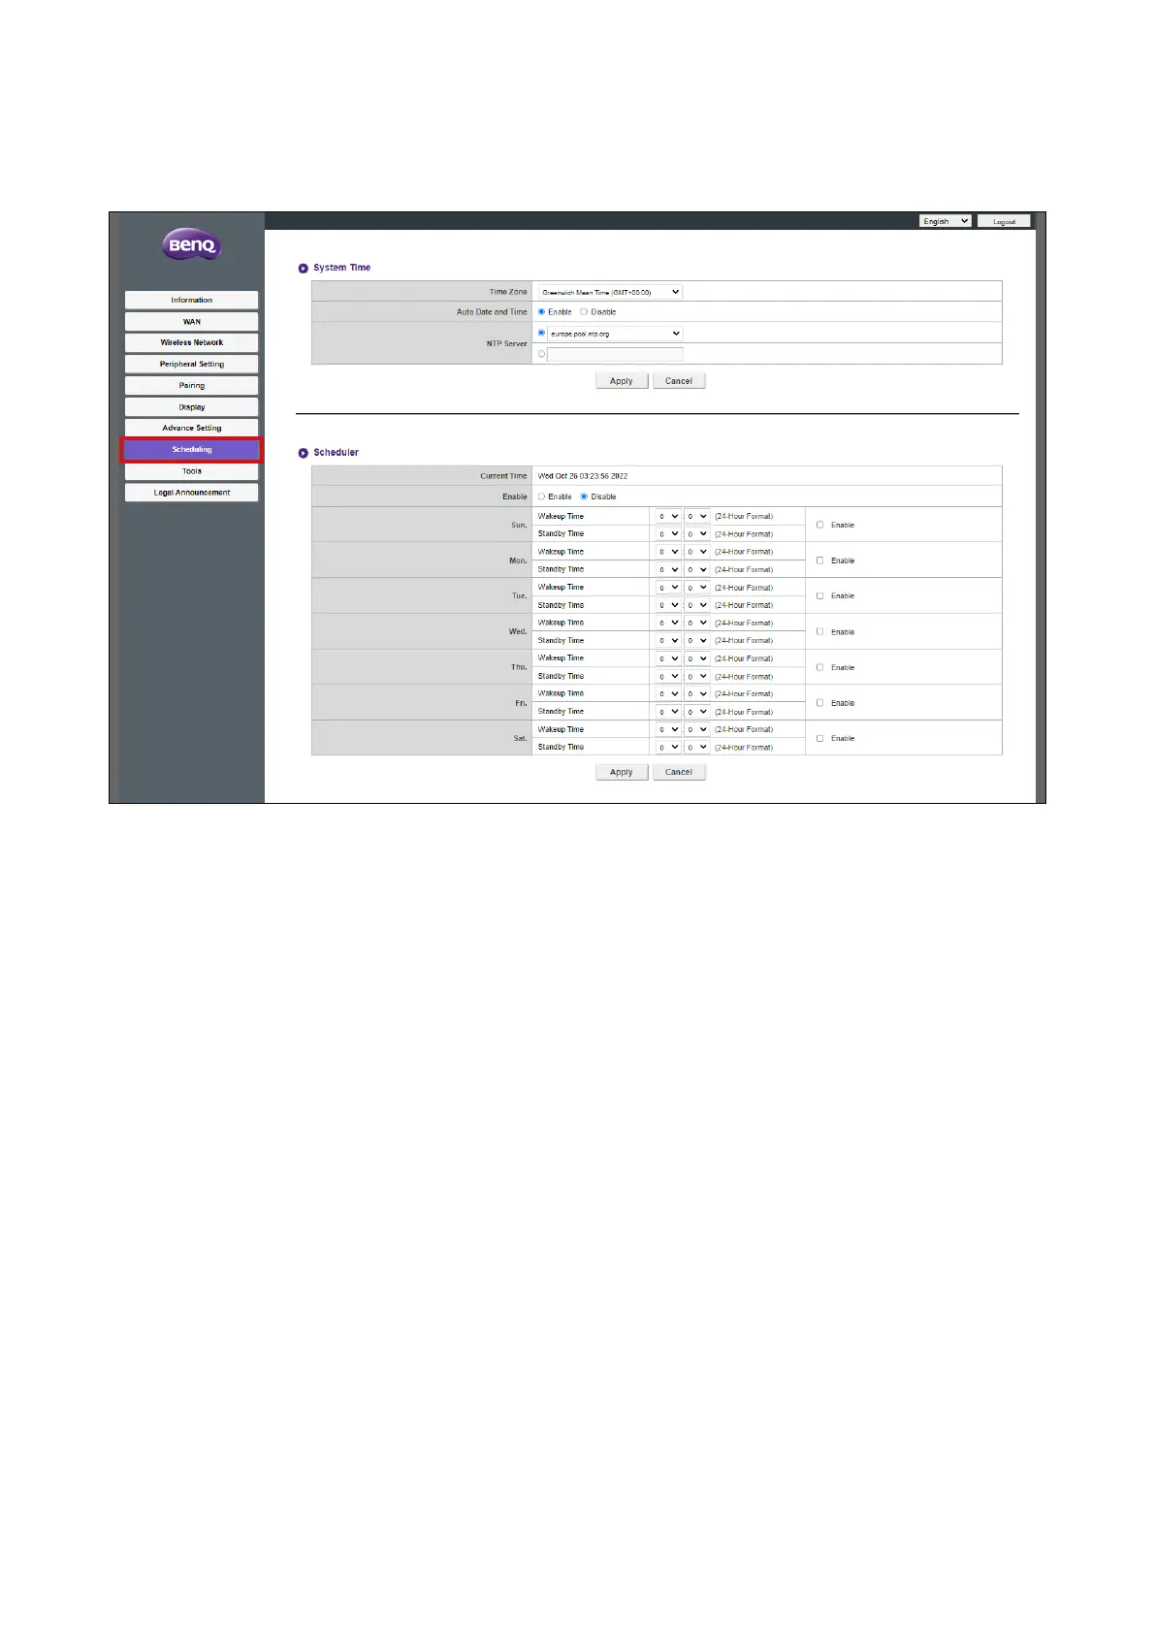1155x1633 pixels.
Task: Open the Monday Wakeup Time hour dropdown
Action: coord(668,552)
